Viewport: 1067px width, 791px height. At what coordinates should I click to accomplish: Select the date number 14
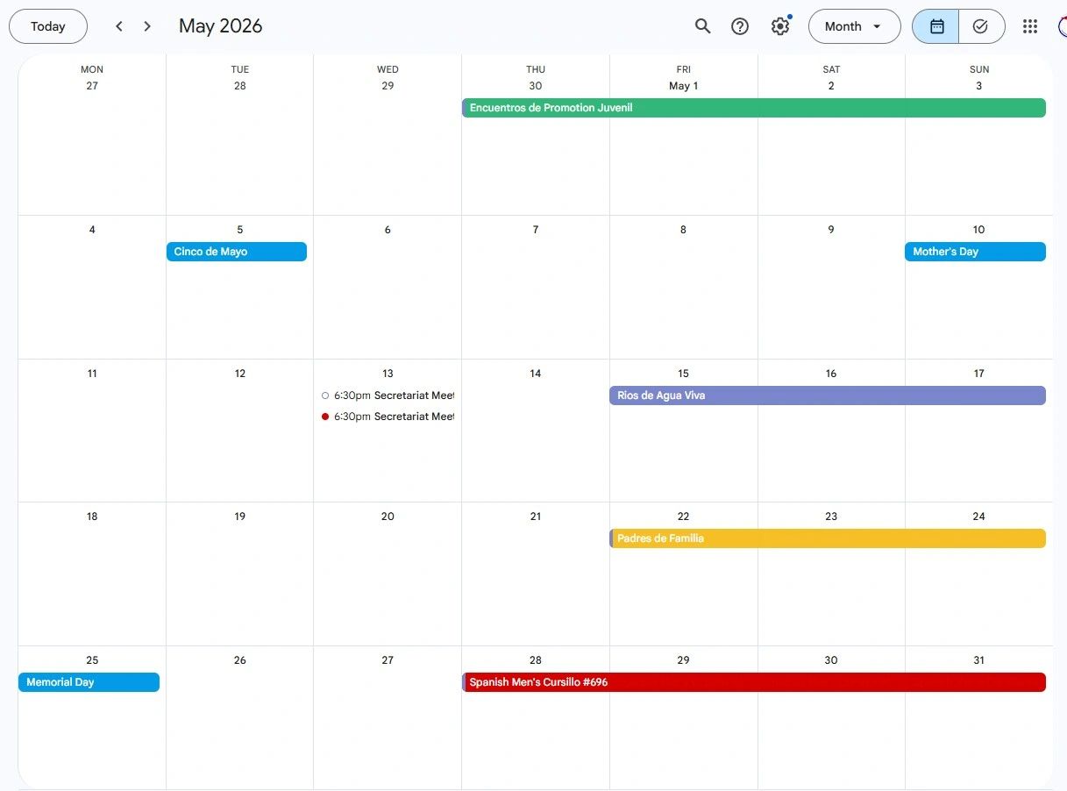[536, 374]
